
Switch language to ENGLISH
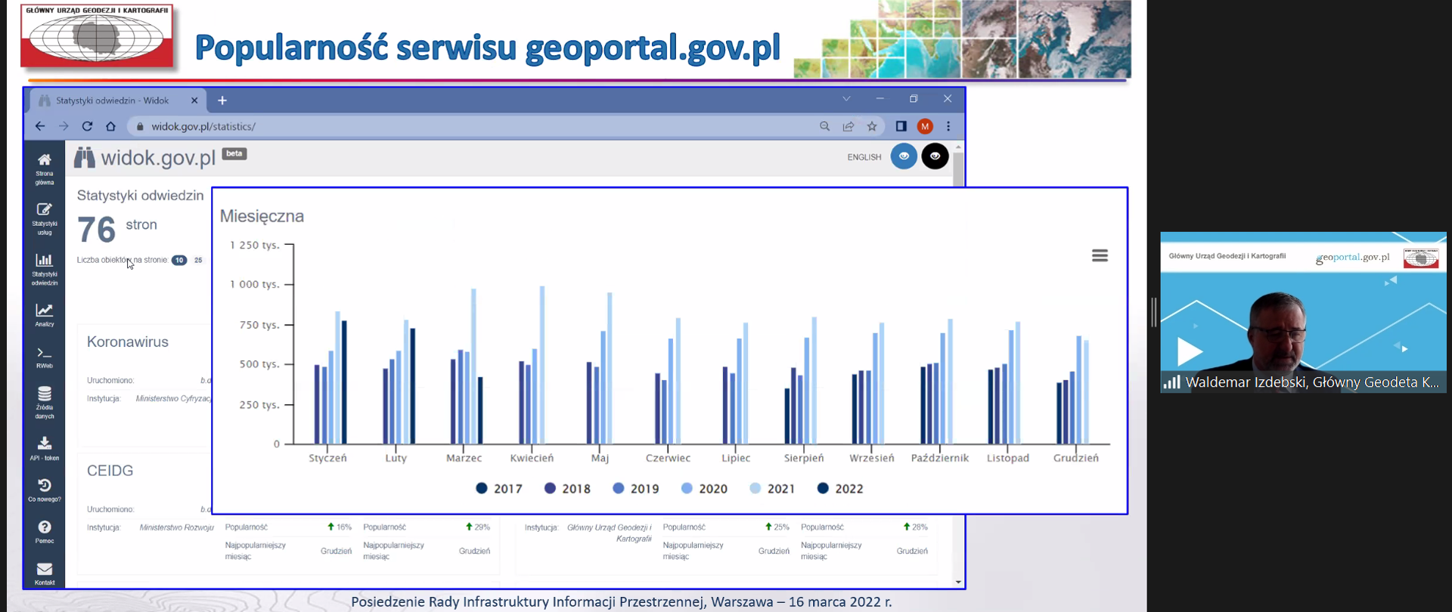(864, 157)
